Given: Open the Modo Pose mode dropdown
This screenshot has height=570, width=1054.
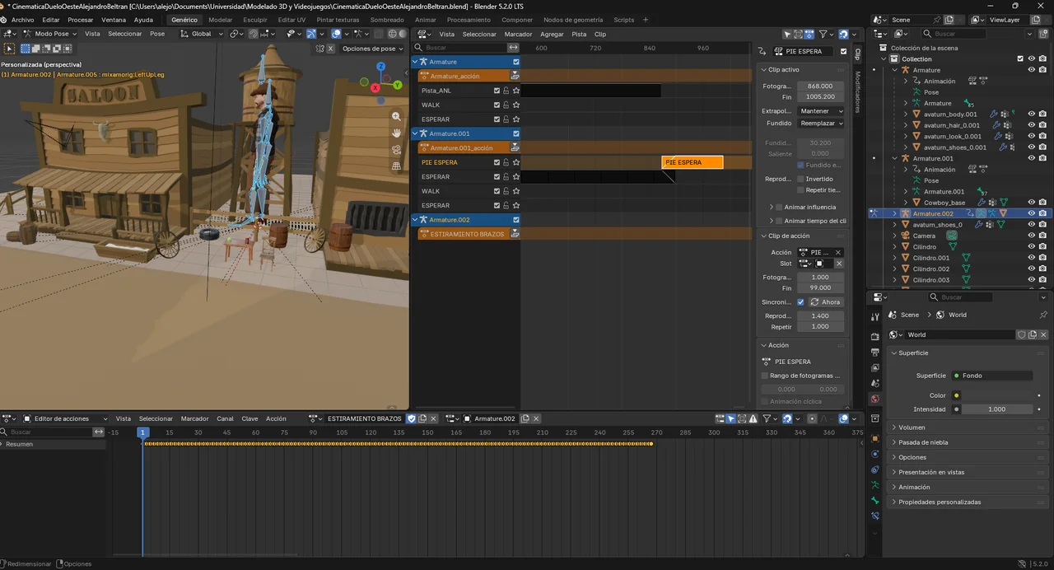Looking at the screenshot, I should pos(49,34).
